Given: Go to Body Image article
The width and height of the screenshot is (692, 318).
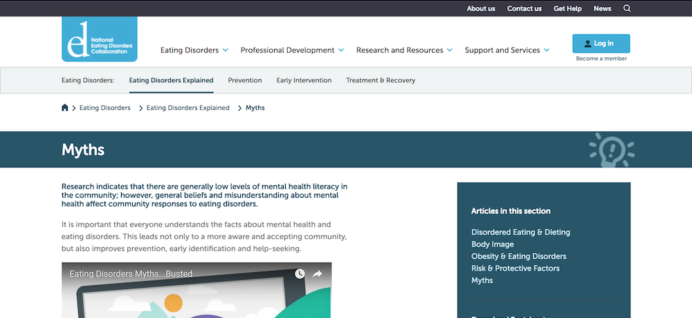Looking at the screenshot, I should pyautogui.click(x=492, y=244).
